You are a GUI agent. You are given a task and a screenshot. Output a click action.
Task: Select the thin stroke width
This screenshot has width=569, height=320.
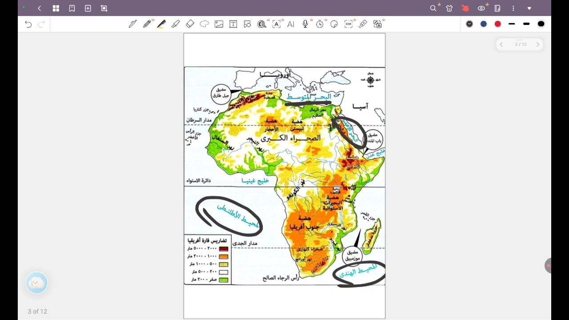click(512, 24)
